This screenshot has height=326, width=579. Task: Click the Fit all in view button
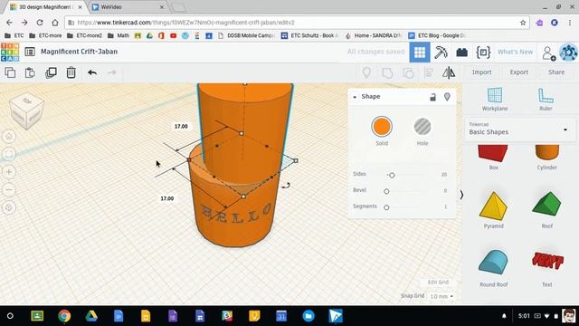pyautogui.click(x=9, y=154)
